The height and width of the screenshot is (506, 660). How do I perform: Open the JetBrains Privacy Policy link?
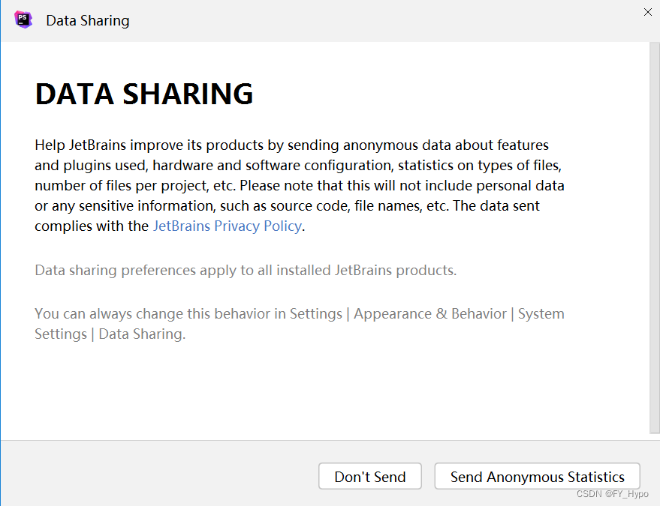click(228, 226)
